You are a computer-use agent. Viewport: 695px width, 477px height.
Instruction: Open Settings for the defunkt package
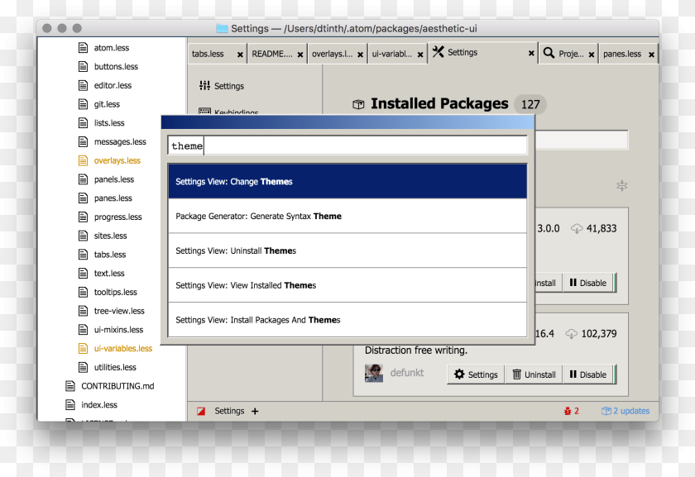click(x=476, y=374)
